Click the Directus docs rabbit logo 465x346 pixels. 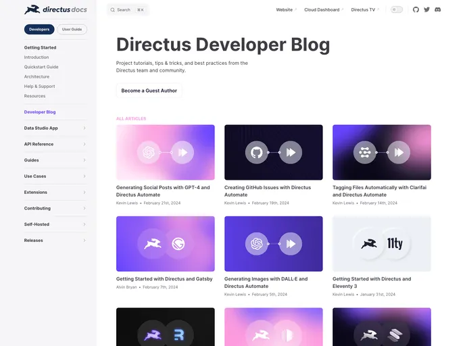pos(55,9)
